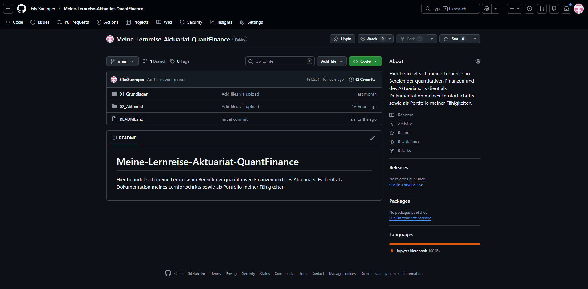Open the issues icon in top header
The image size is (588, 289).
coord(530,9)
